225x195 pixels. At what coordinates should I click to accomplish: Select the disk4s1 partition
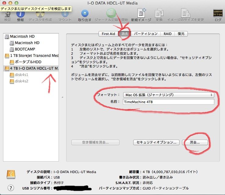(31, 75)
